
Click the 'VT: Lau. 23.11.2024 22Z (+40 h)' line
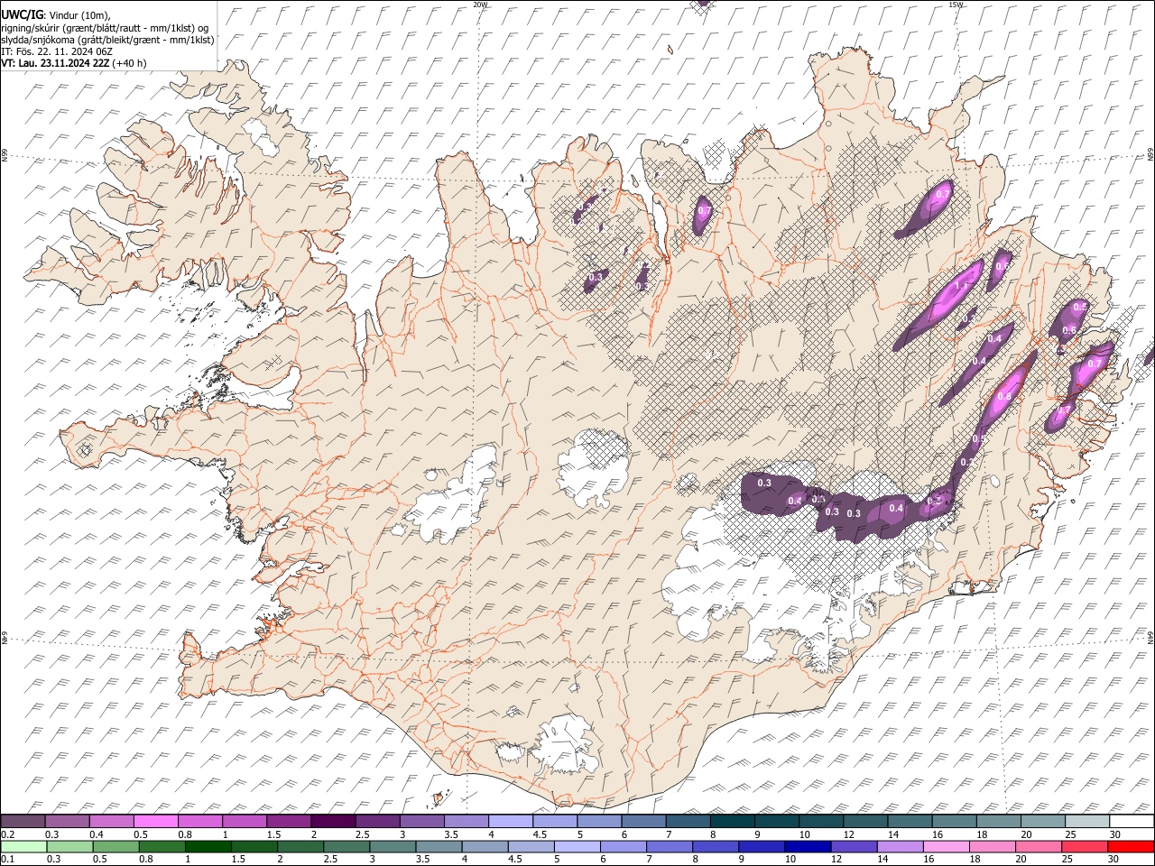click(74, 63)
